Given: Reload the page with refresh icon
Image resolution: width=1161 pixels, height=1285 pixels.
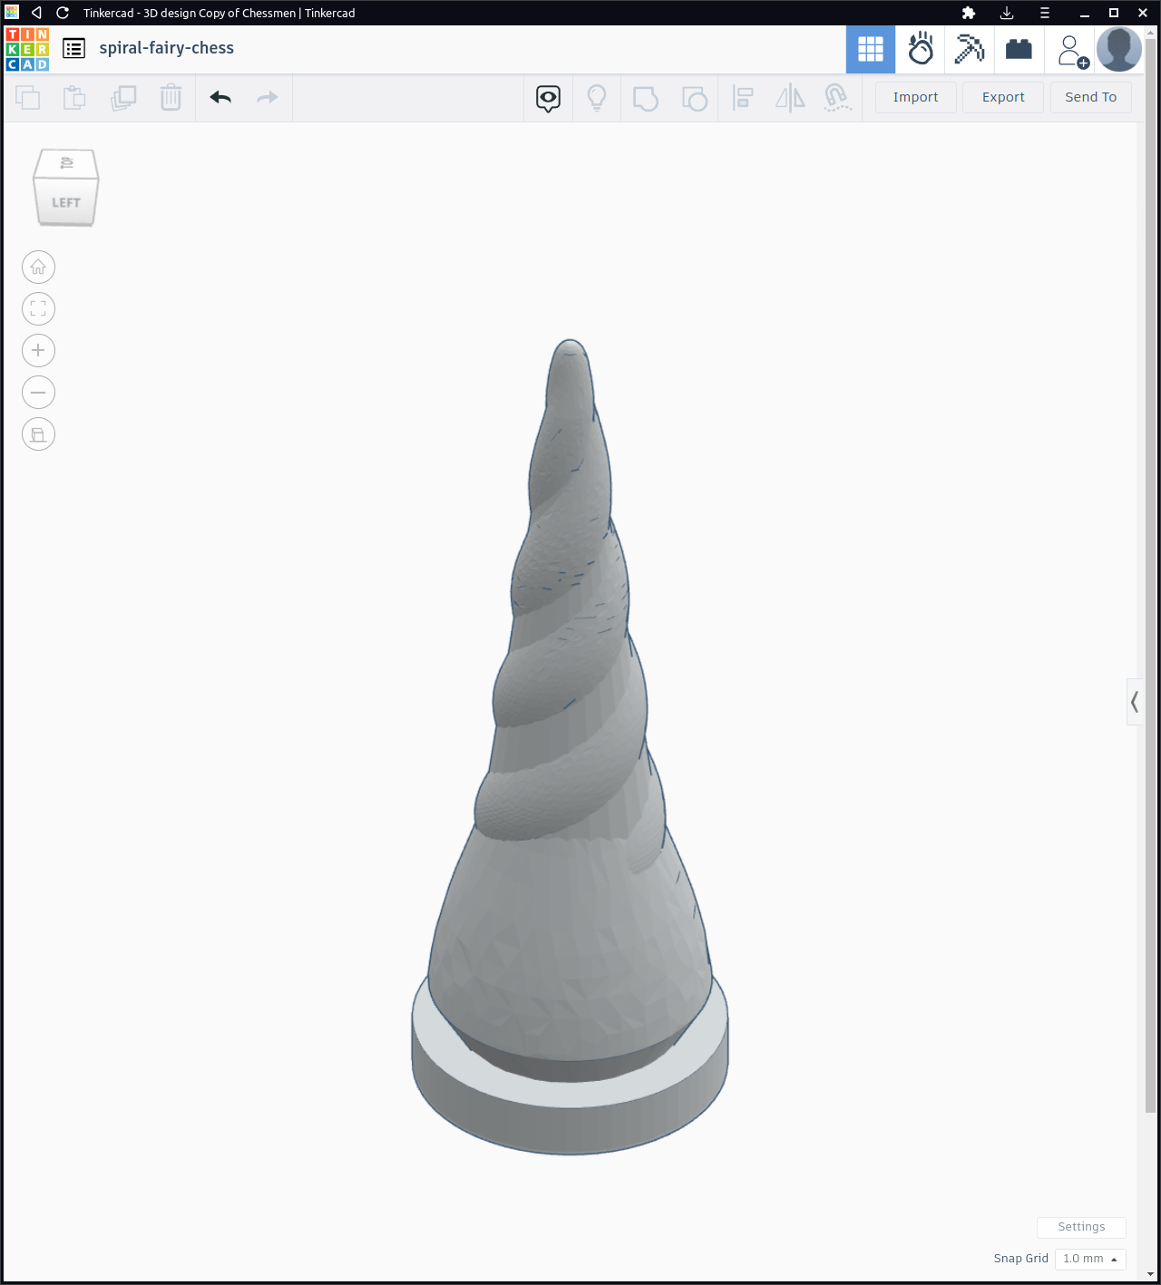Looking at the screenshot, I should click(62, 13).
